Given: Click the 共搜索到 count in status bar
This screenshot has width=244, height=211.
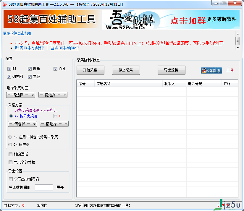Looking at the screenshot, I should tap(23, 205).
